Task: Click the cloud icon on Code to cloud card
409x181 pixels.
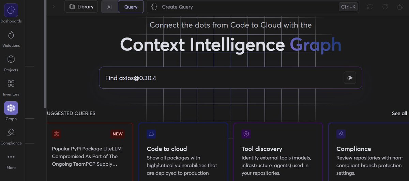Action: [x=151, y=134]
